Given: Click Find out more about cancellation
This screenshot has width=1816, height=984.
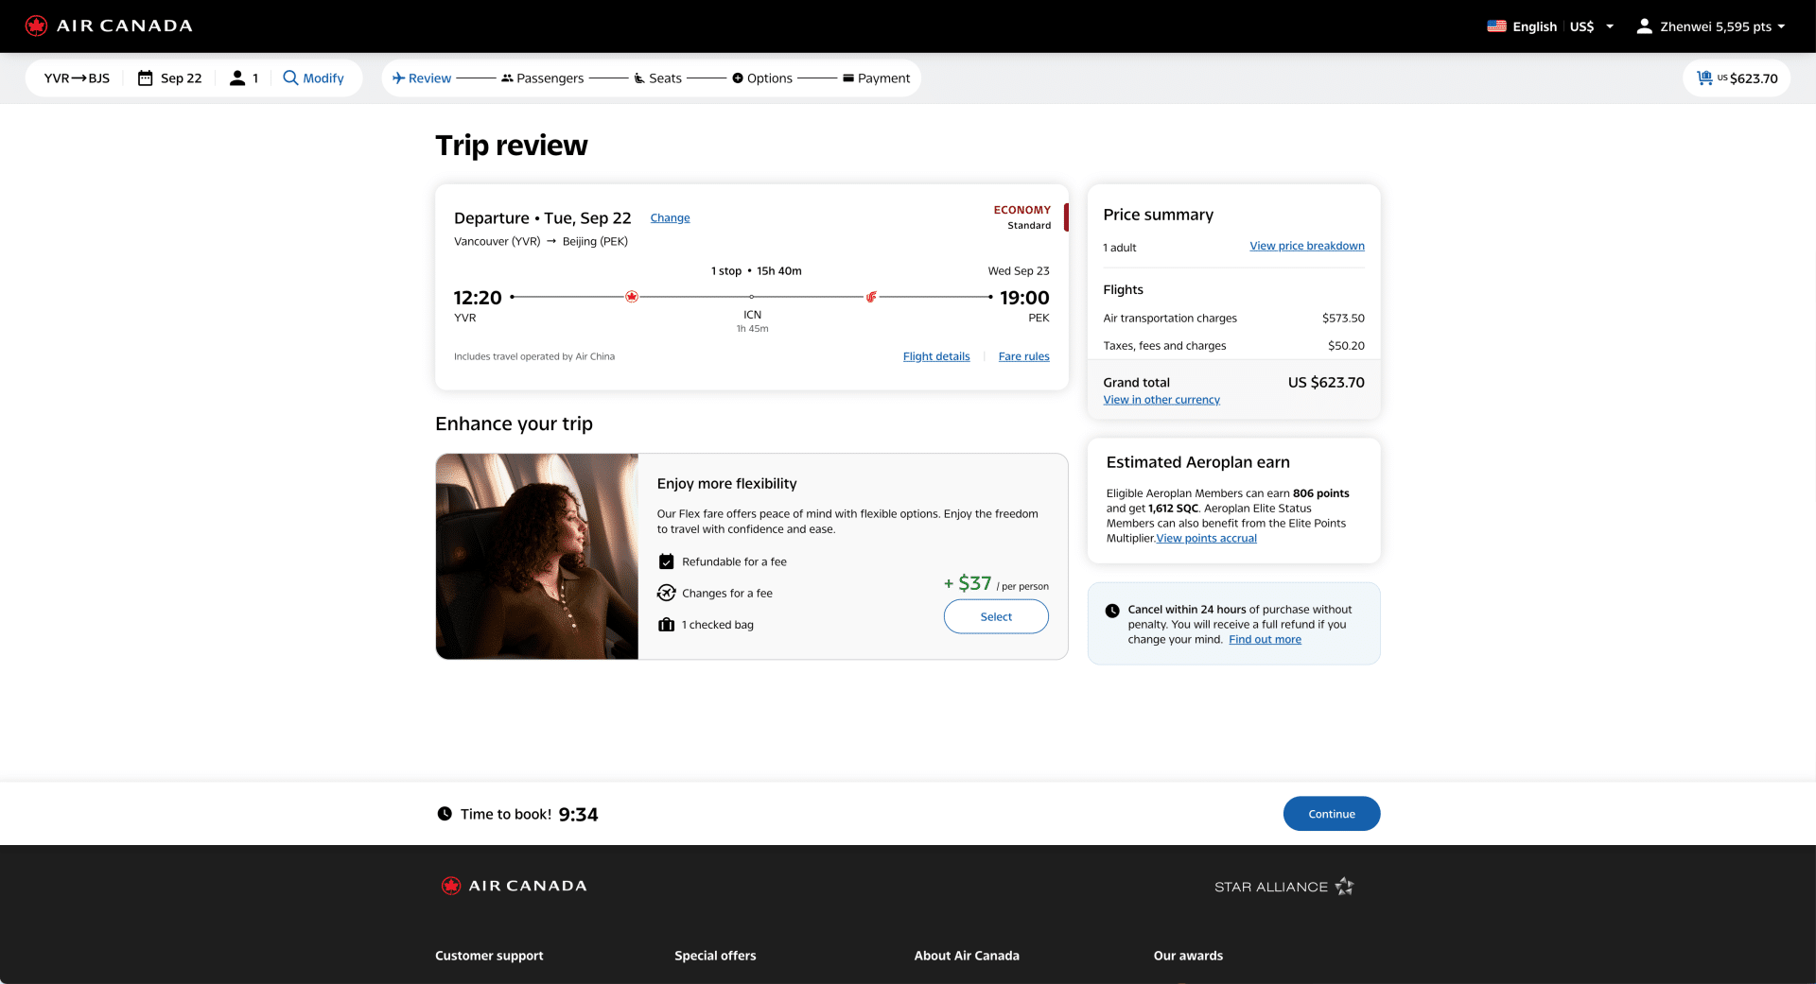Looking at the screenshot, I should point(1265,640).
